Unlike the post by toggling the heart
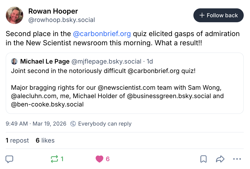The width and height of the screenshot is (250, 169). click(x=100, y=159)
